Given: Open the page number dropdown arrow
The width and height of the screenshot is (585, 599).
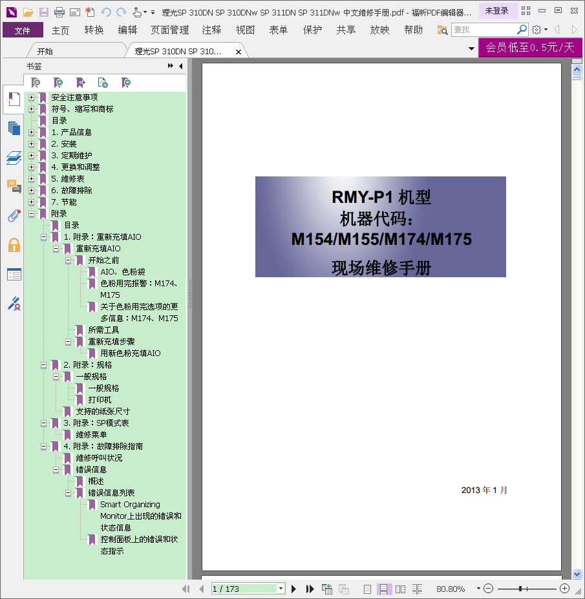Looking at the screenshot, I should [281, 589].
